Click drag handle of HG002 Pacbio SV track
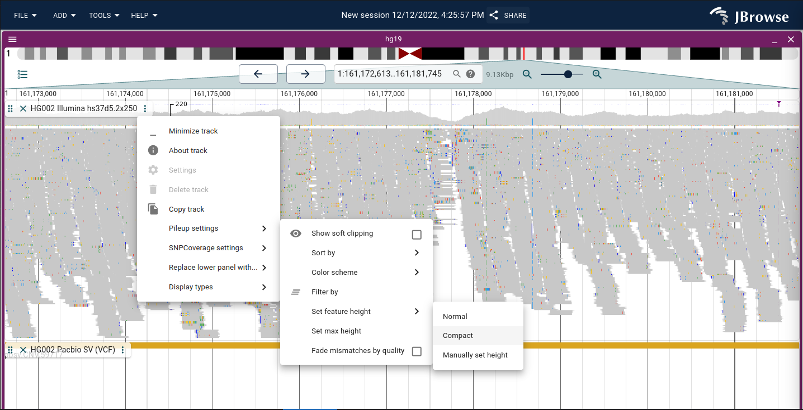Screen dimensions: 803x410 [x=11, y=350]
